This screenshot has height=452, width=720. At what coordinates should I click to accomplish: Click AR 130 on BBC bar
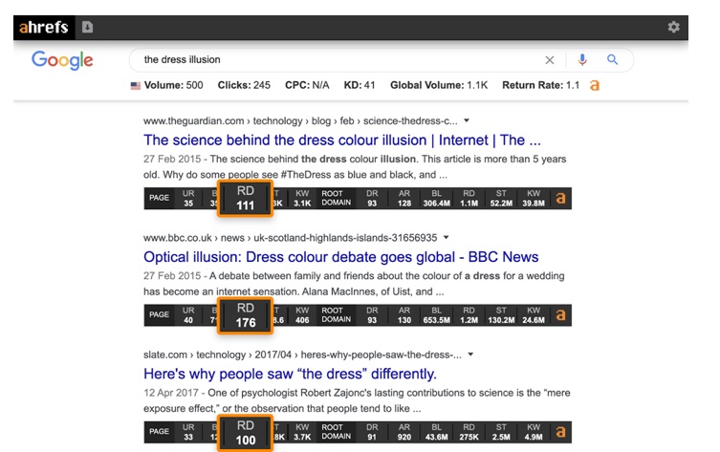(x=404, y=315)
